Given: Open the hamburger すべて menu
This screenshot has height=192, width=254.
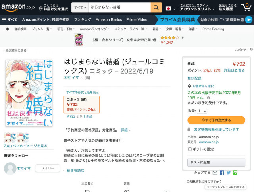Looking at the screenshot, I should 10,20.
